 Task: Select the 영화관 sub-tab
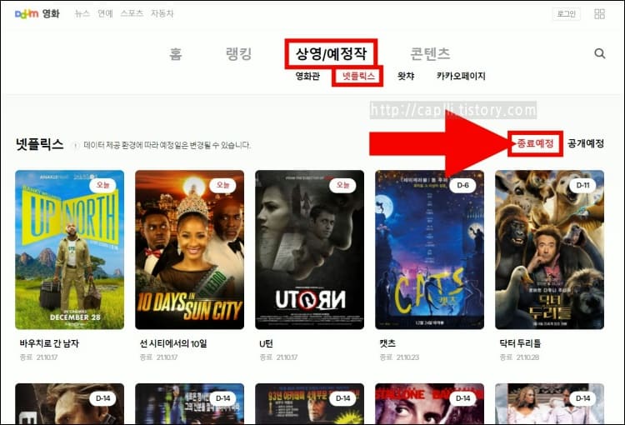pyautogui.click(x=307, y=76)
